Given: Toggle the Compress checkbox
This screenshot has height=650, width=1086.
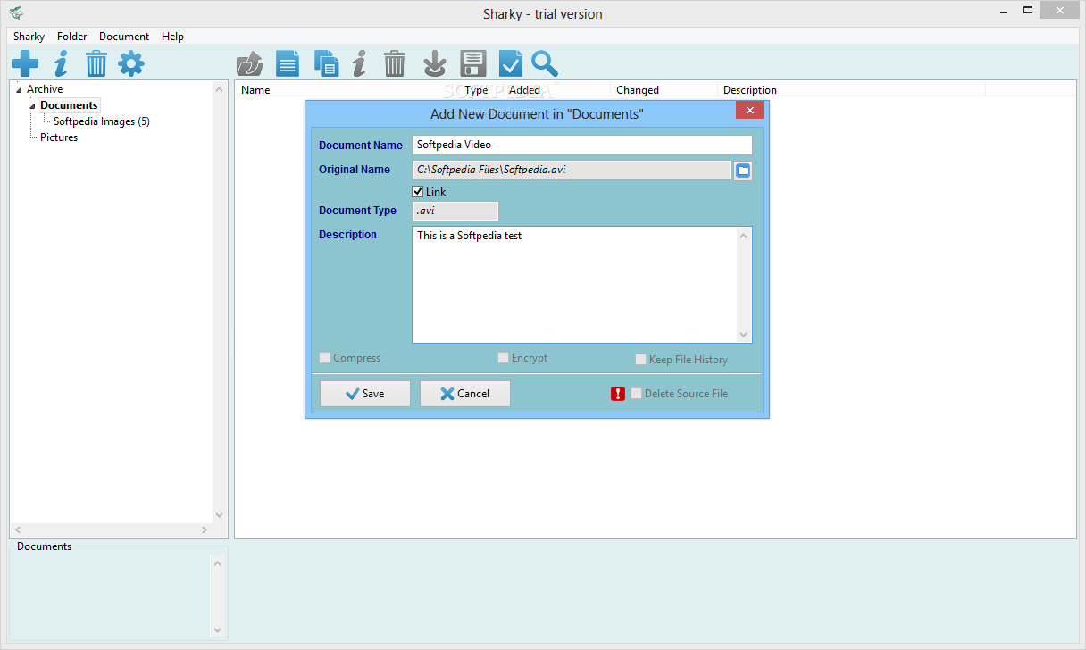Looking at the screenshot, I should point(325,358).
